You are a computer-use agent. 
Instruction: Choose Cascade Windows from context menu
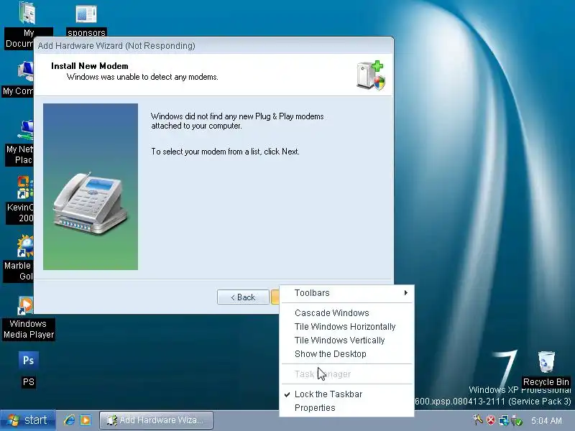[x=346, y=312]
